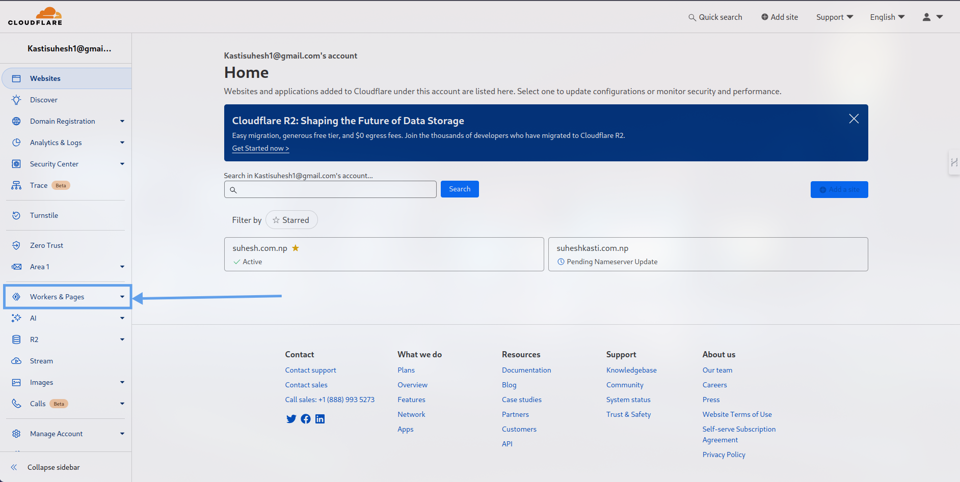Viewport: 960px width, 482px height.
Task: Open the Support menu
Action: point(834,17)
